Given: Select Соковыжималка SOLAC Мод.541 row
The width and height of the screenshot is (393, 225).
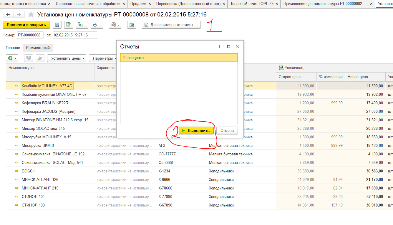Looking at the screenshot, I should pyautogui.click(x=52, y=162).
